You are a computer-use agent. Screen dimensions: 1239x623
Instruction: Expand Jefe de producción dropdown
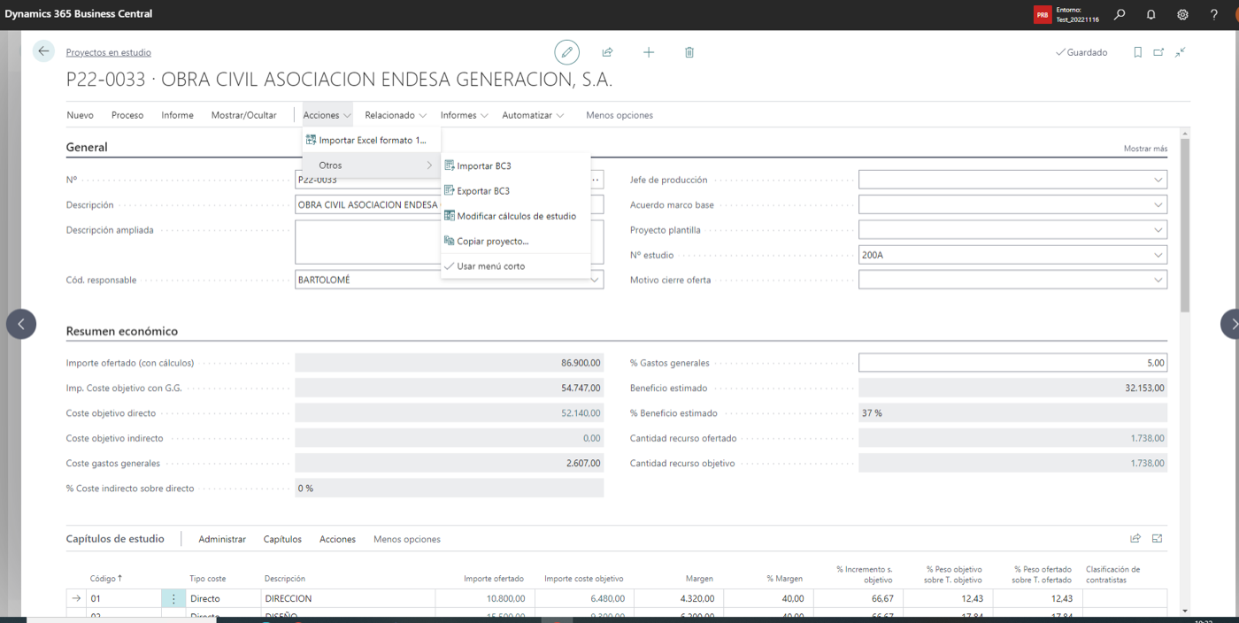pos(1158,180)
